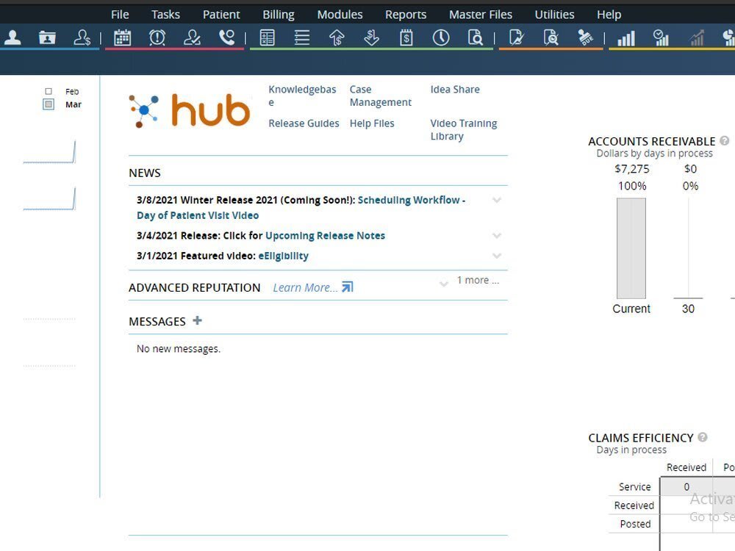Open the Release Guides link
The width and height of the screenshot is (735, 551).
pyautogui.click(x=304, y=123)
